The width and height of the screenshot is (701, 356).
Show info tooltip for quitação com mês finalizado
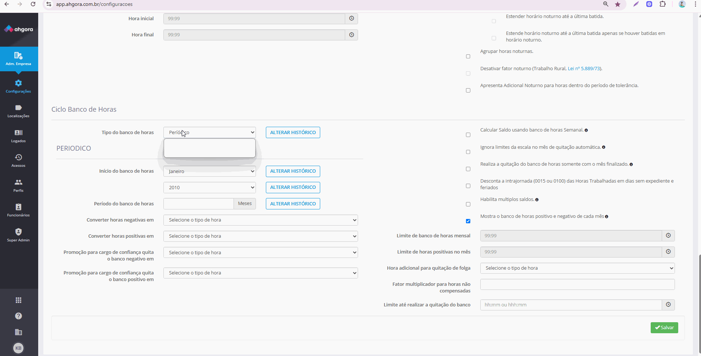coord(631,165)
